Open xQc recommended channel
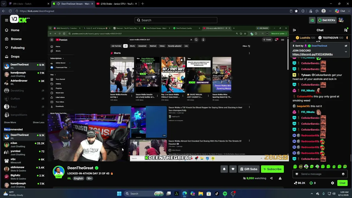The image size is (352, 198). click(x=24, y=161)
